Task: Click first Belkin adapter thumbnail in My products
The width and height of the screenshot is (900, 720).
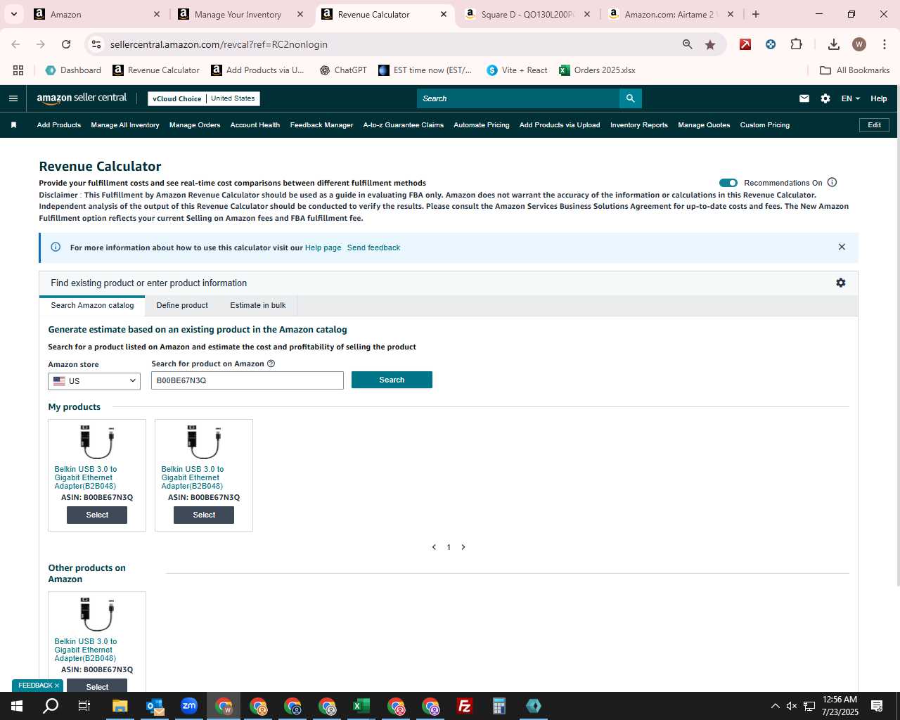Action: coord(96,442)
